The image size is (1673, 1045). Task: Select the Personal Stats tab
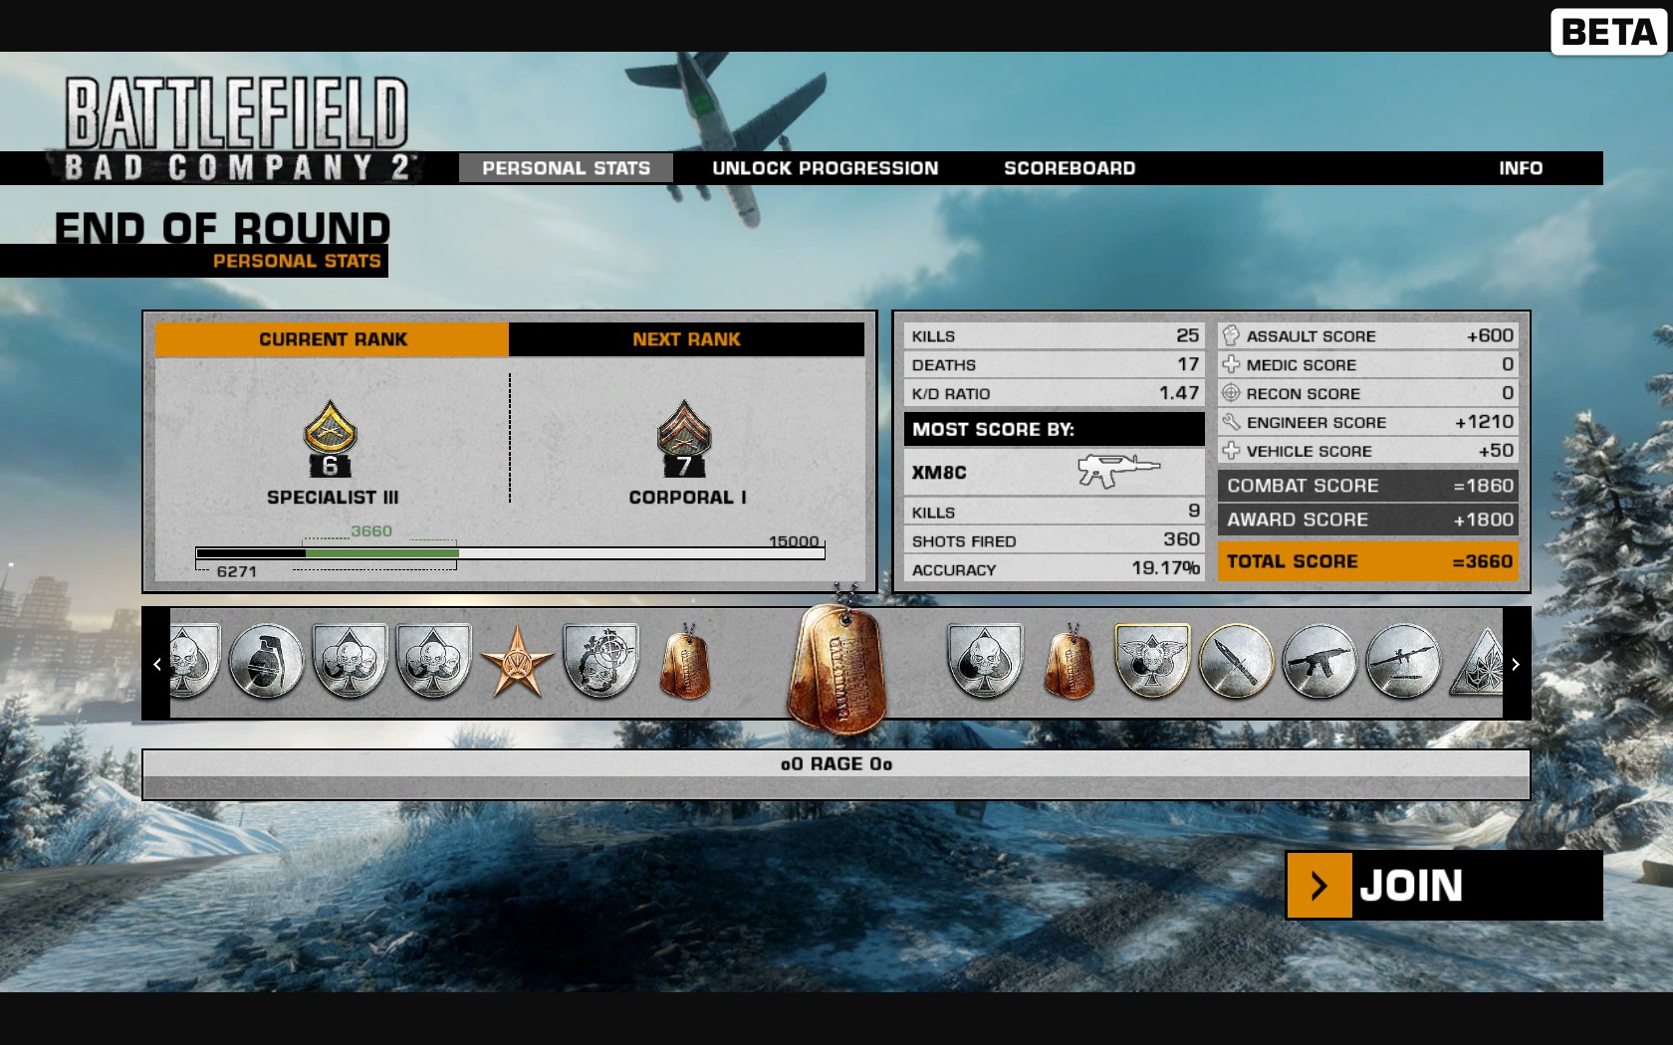coord(566,168)
